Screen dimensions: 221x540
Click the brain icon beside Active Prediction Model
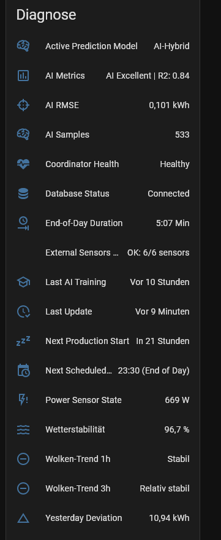coord(23,46)
